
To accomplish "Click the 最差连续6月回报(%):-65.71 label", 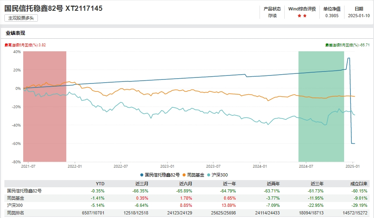I will 347,45.
